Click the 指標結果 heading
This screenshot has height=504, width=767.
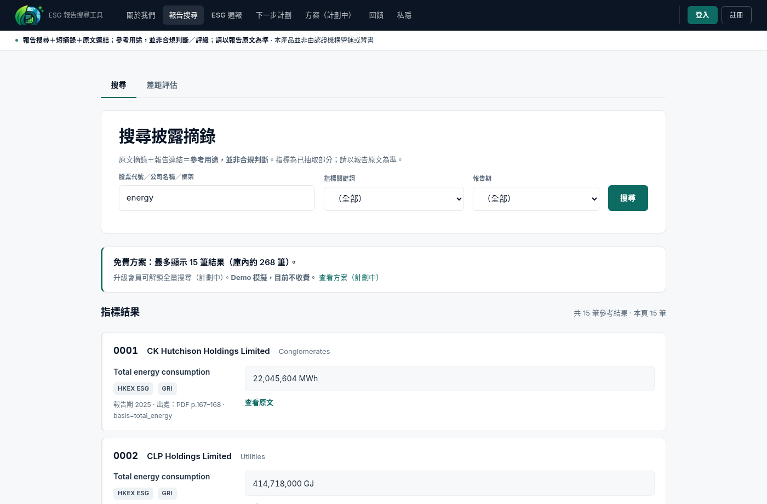point(120,312)
